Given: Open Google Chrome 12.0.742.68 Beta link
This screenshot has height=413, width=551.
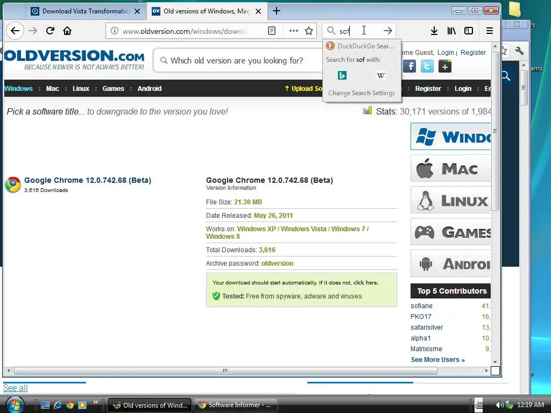Looking at the screenshot, I should [x=88, y=180].
